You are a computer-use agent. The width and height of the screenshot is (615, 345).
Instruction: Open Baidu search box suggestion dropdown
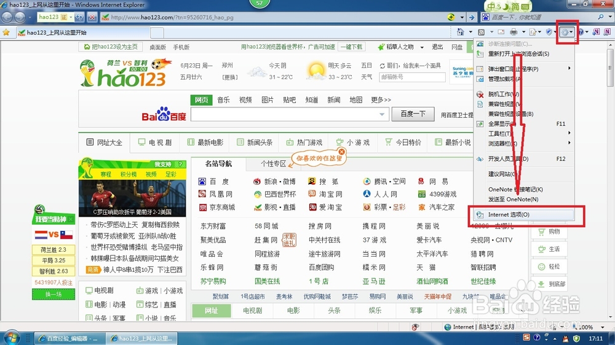click(382, 114)
